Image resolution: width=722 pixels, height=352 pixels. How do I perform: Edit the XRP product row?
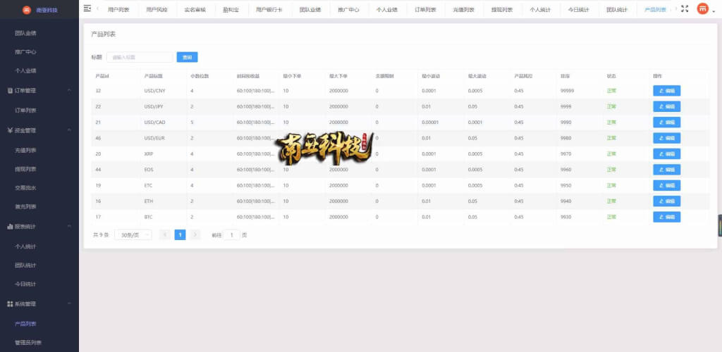click(666, 154)
